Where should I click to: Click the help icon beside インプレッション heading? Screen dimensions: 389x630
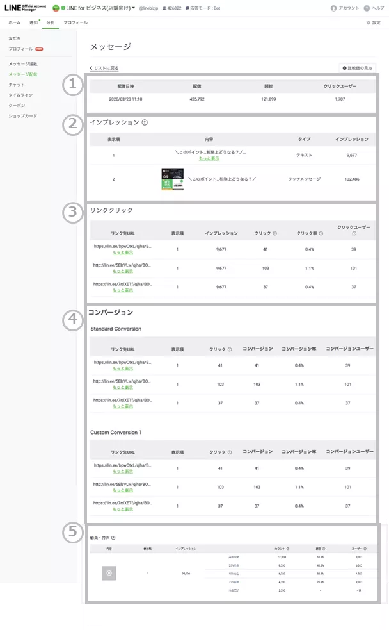click(145, 122)
